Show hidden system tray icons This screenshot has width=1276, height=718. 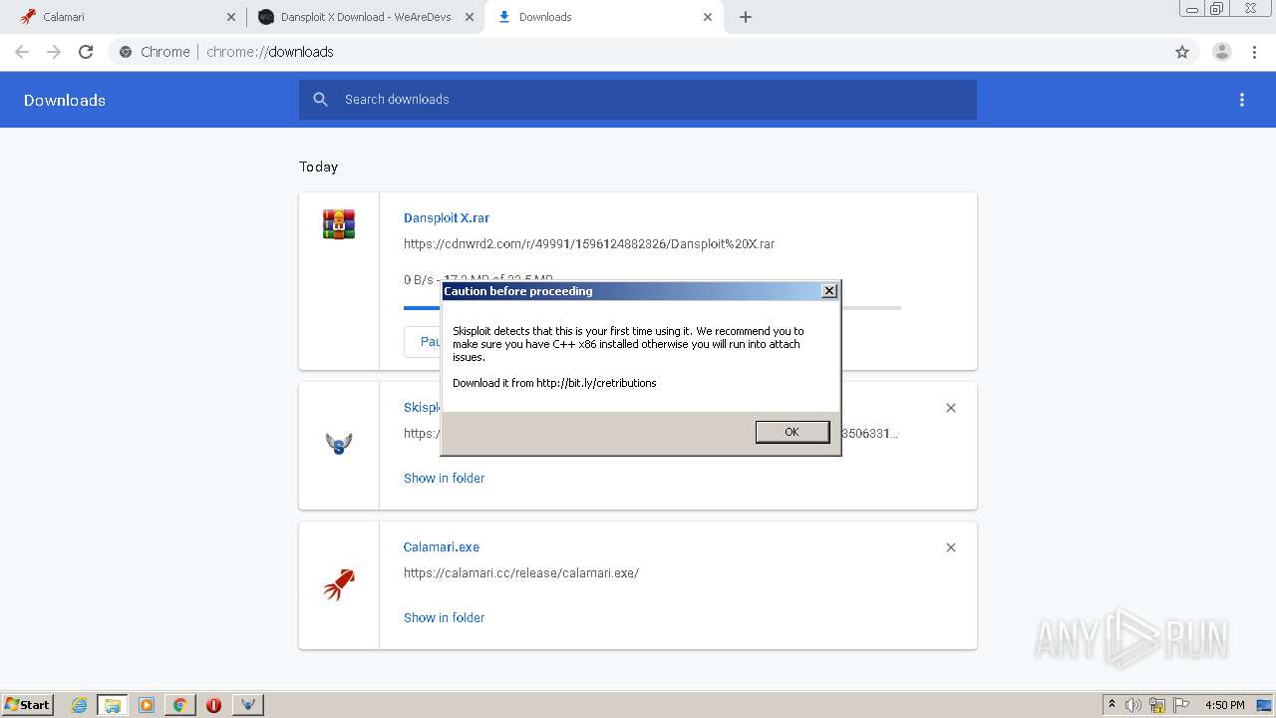point(1112,704)
